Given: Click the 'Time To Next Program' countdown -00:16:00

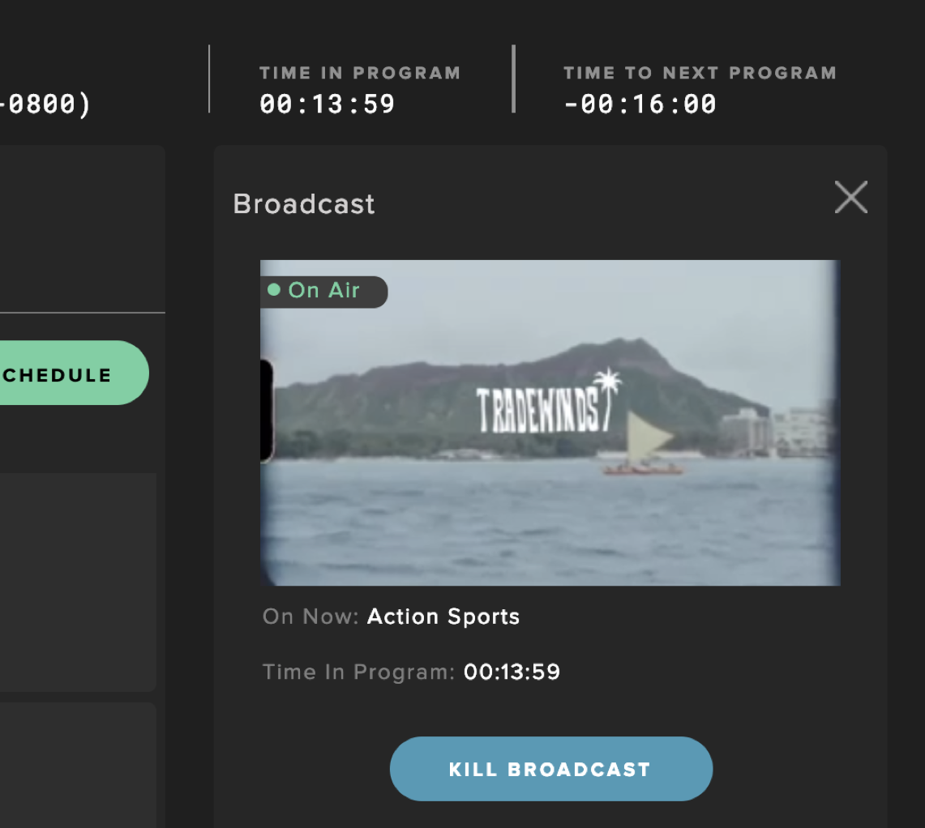Looking at the screenshot, I should pyautogui.click(x=640, y=105).
